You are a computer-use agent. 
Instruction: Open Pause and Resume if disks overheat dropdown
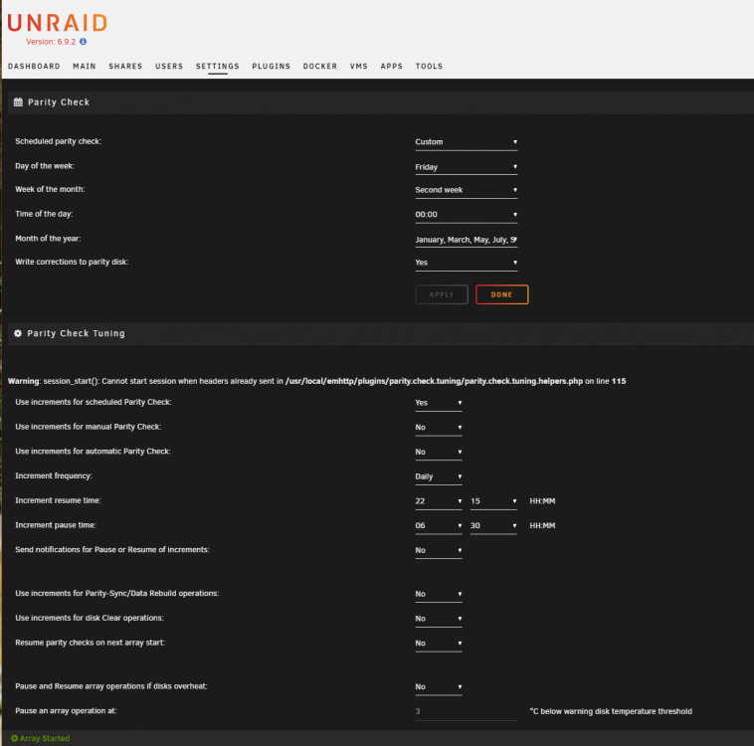click(439, 687)
